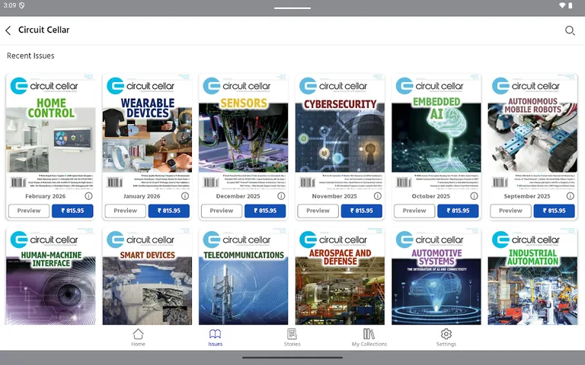Open the Aerospace and Defense cover
The image size is (585, 365).
[x=340, y=278]
